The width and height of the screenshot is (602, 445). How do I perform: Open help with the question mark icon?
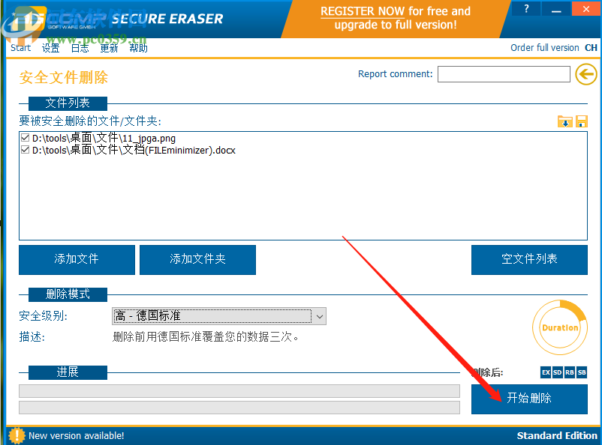pyautogui.click(x=525, y=8)
